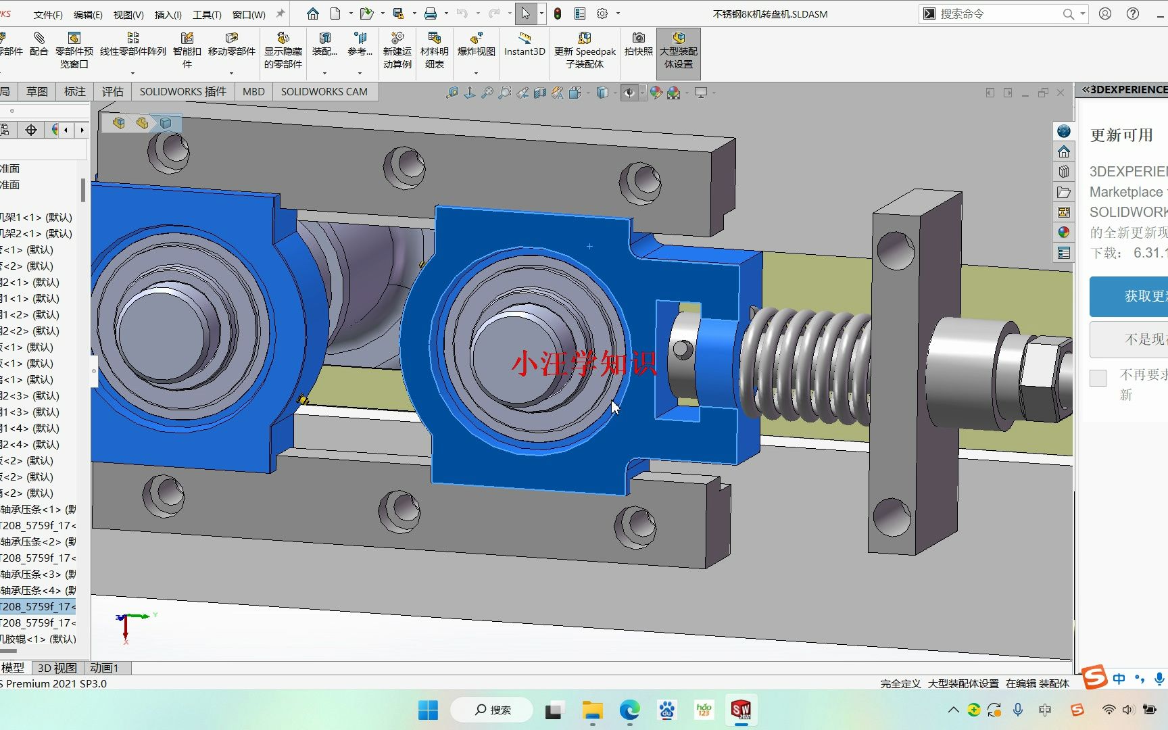Open dropdown arrow beside the Select cursor tool

tap(541, 14)
